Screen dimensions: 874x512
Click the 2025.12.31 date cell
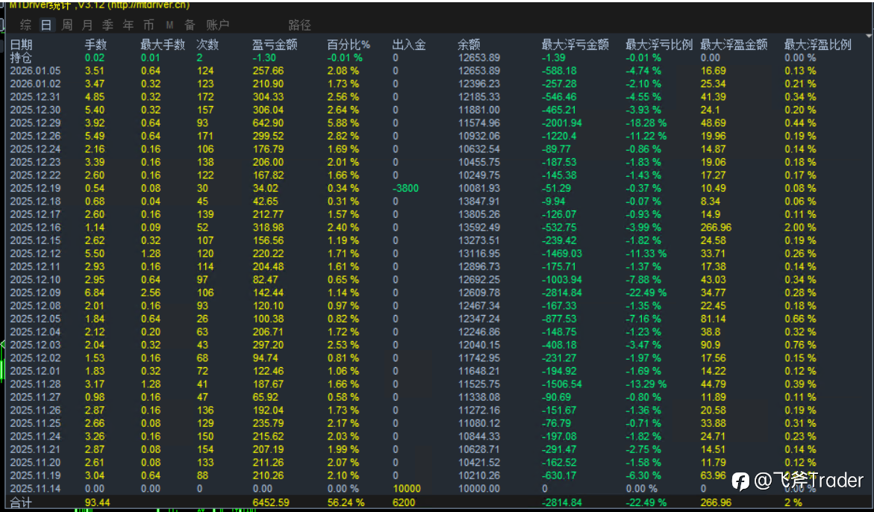(36, 97)
